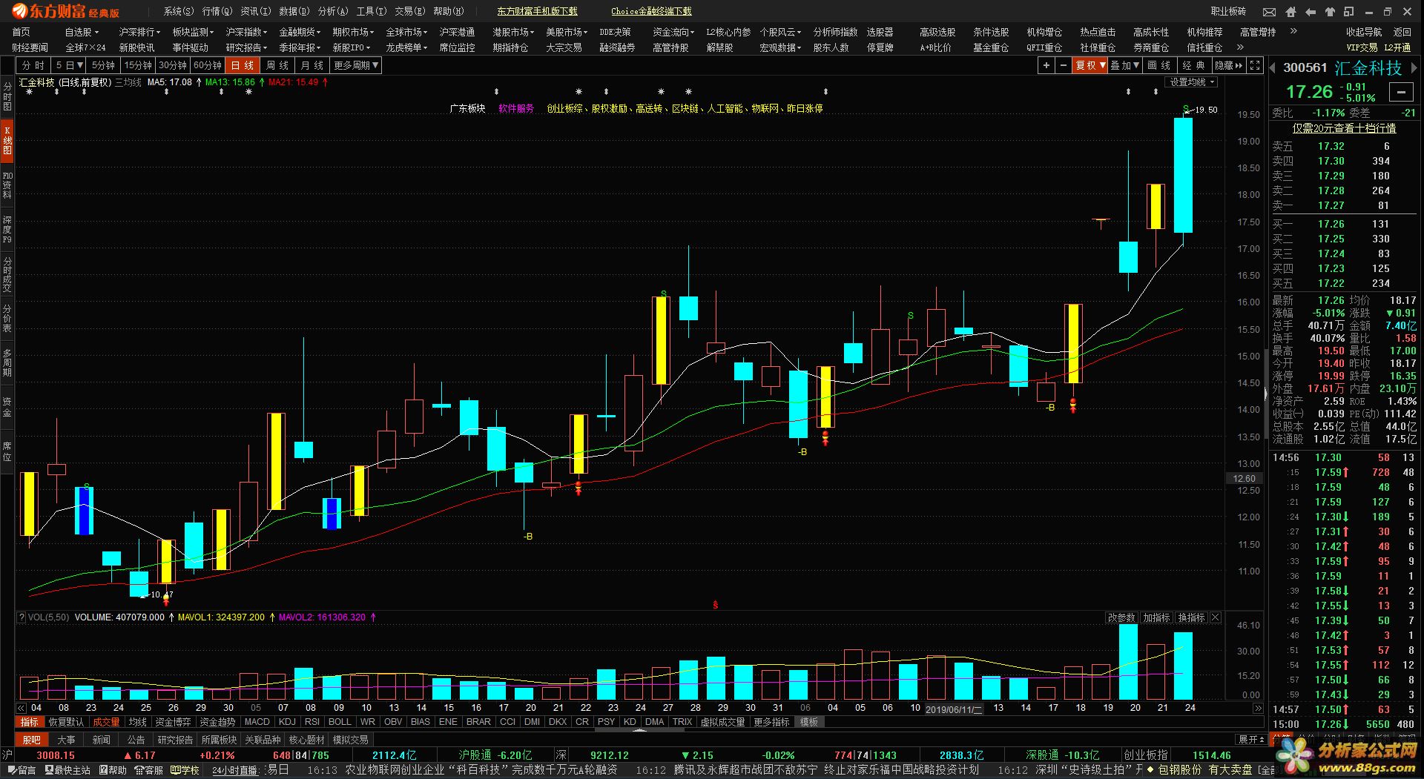Toggle fullscreen chart icon

(x=1255, y=65)
